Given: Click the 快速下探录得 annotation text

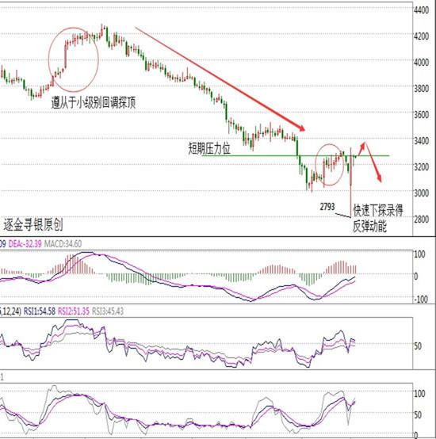Looking at the screenshot, I should click(x=378, y=210).
